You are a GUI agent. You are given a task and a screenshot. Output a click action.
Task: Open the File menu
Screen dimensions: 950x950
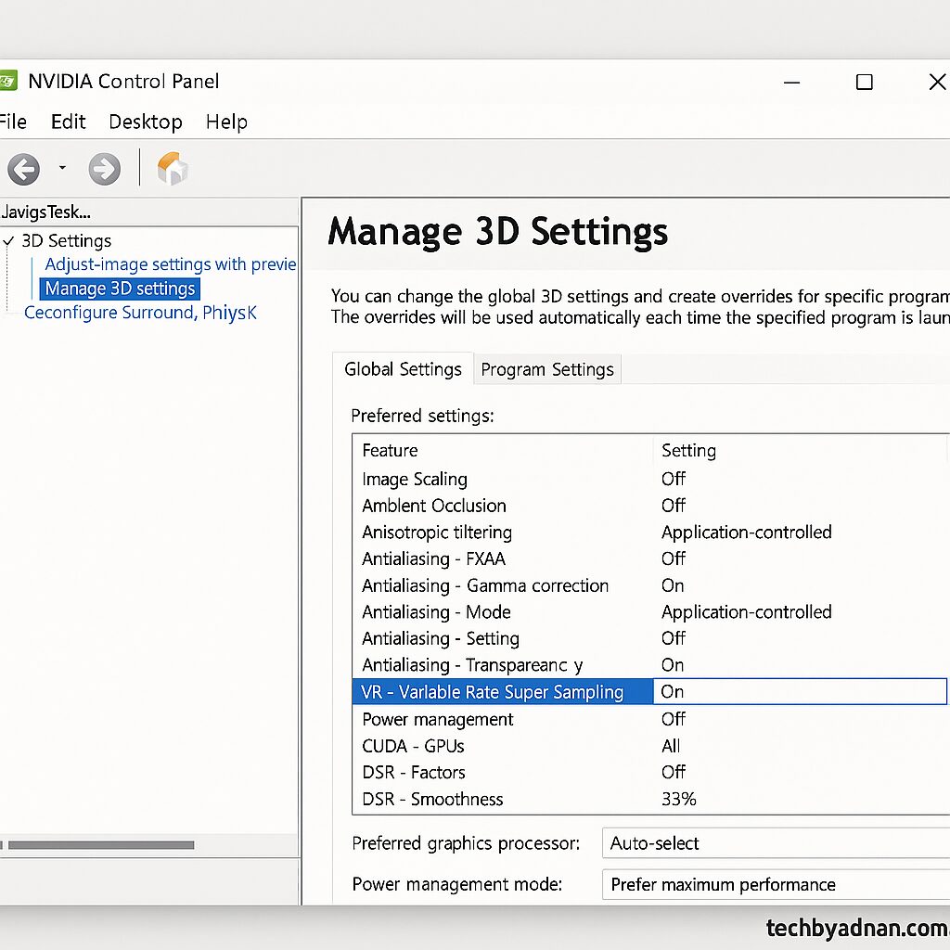click(x=12, y=122)
